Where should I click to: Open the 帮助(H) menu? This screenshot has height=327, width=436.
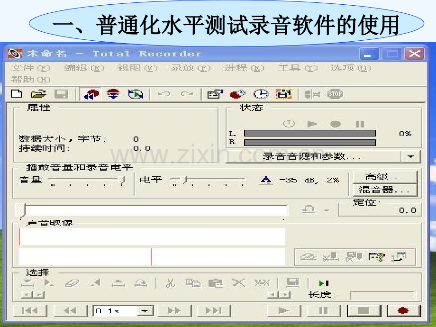[30, 80]
